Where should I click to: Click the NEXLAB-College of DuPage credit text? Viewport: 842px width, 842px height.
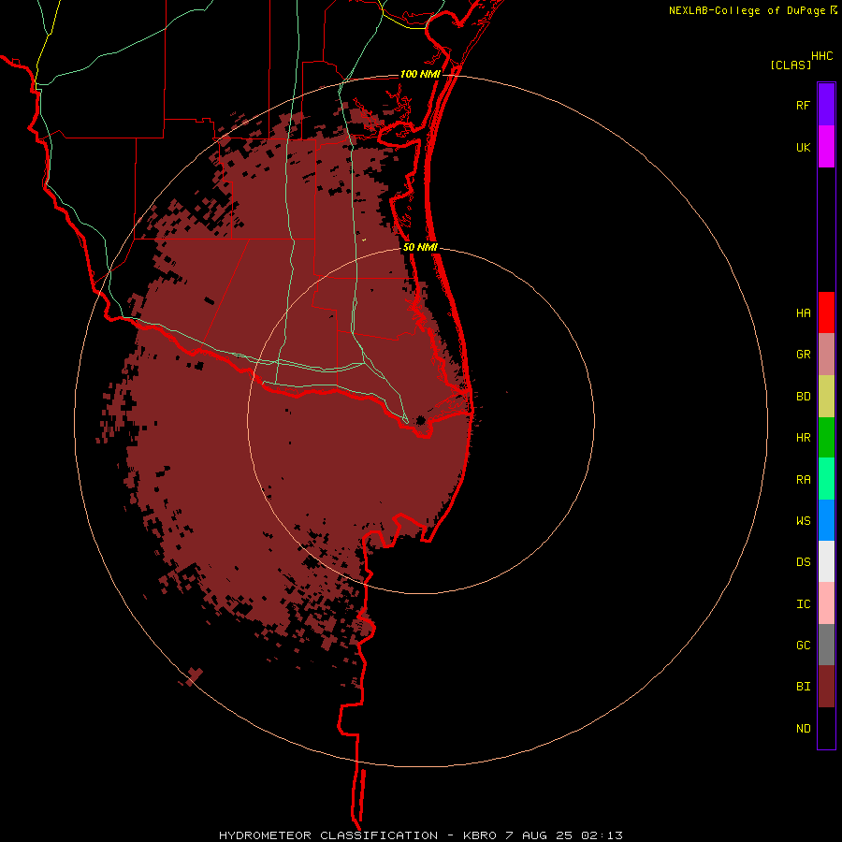[747, 10]
